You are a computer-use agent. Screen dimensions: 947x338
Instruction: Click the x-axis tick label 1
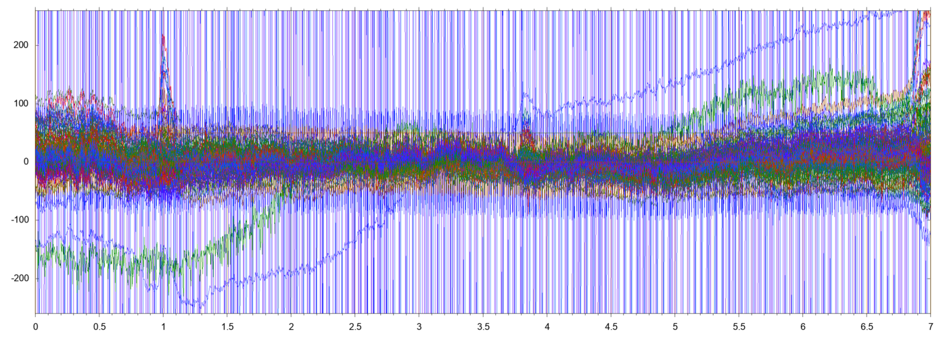click(x=163, y=326)
